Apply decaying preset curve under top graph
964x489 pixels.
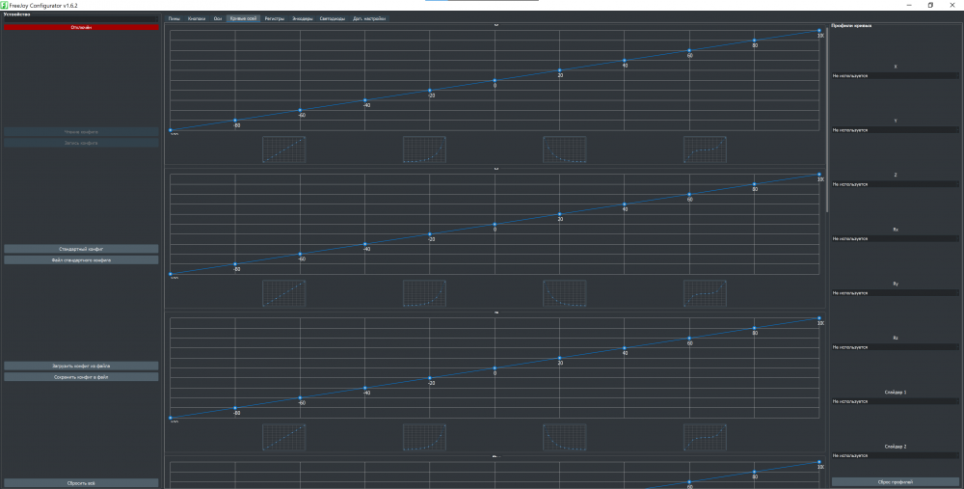click(564, 149)
